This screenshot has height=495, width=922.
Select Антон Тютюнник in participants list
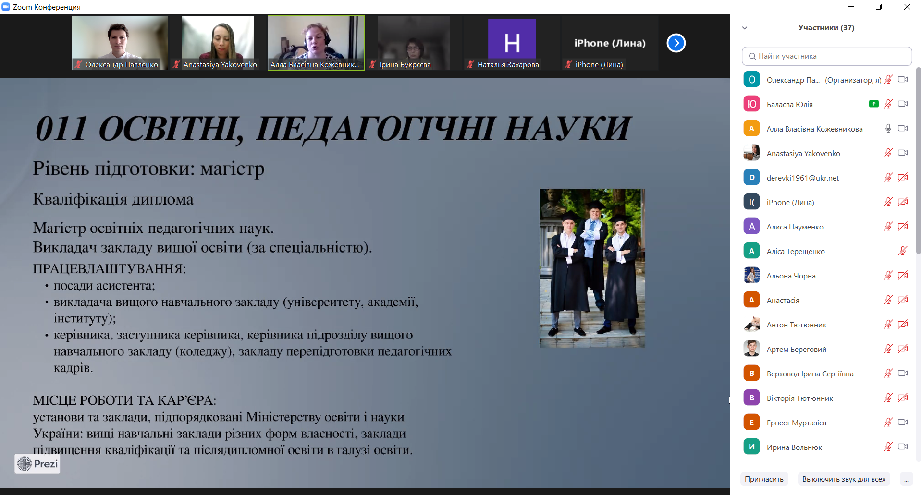click(x=796, y=325)
